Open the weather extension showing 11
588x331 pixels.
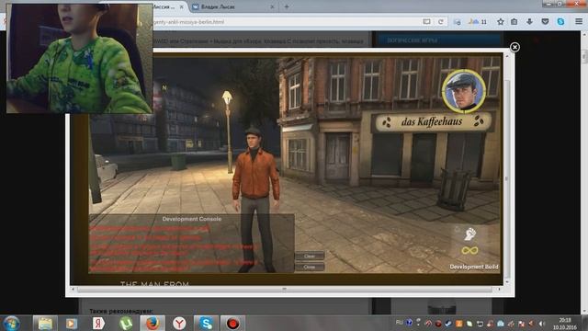[478, 22]
